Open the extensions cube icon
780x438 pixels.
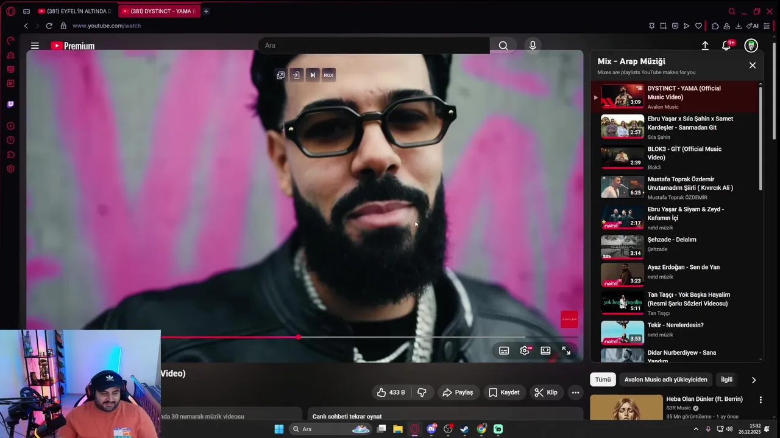715,26
